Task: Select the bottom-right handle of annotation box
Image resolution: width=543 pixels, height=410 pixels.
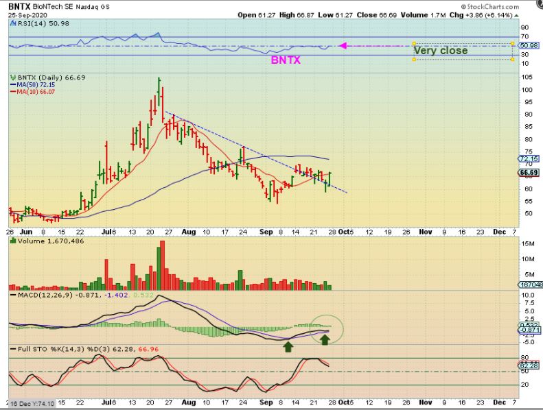Action: click(x=513, y=60)
